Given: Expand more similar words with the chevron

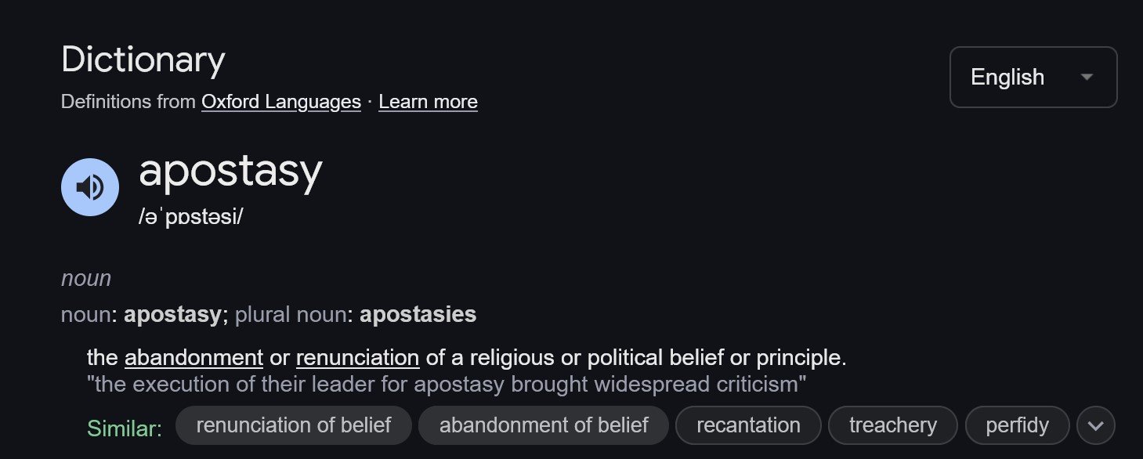Looking at the screenshot, I should click(x=1095, y=426).
